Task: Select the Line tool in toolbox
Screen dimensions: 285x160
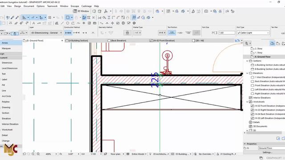Action: [11, 91]
